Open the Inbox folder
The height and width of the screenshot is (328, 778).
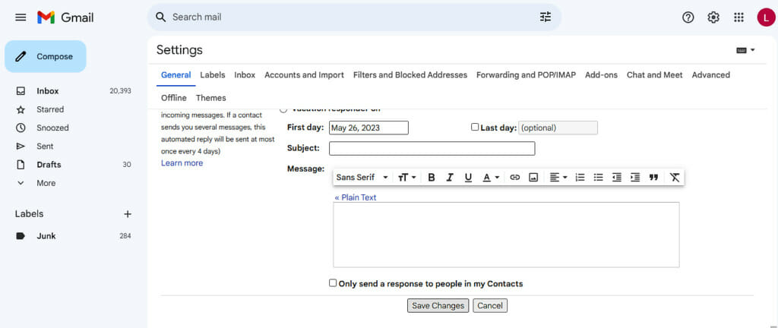coord(48,91)
